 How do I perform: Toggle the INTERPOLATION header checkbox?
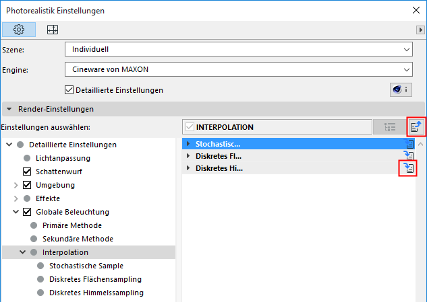(x=190, y=127)
